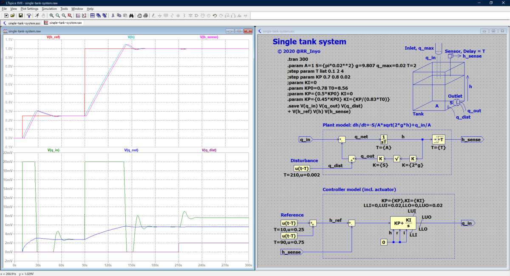Open the SPICE directive tool
This screenshot has width=510, height=276.
click(x=246, y=16)
